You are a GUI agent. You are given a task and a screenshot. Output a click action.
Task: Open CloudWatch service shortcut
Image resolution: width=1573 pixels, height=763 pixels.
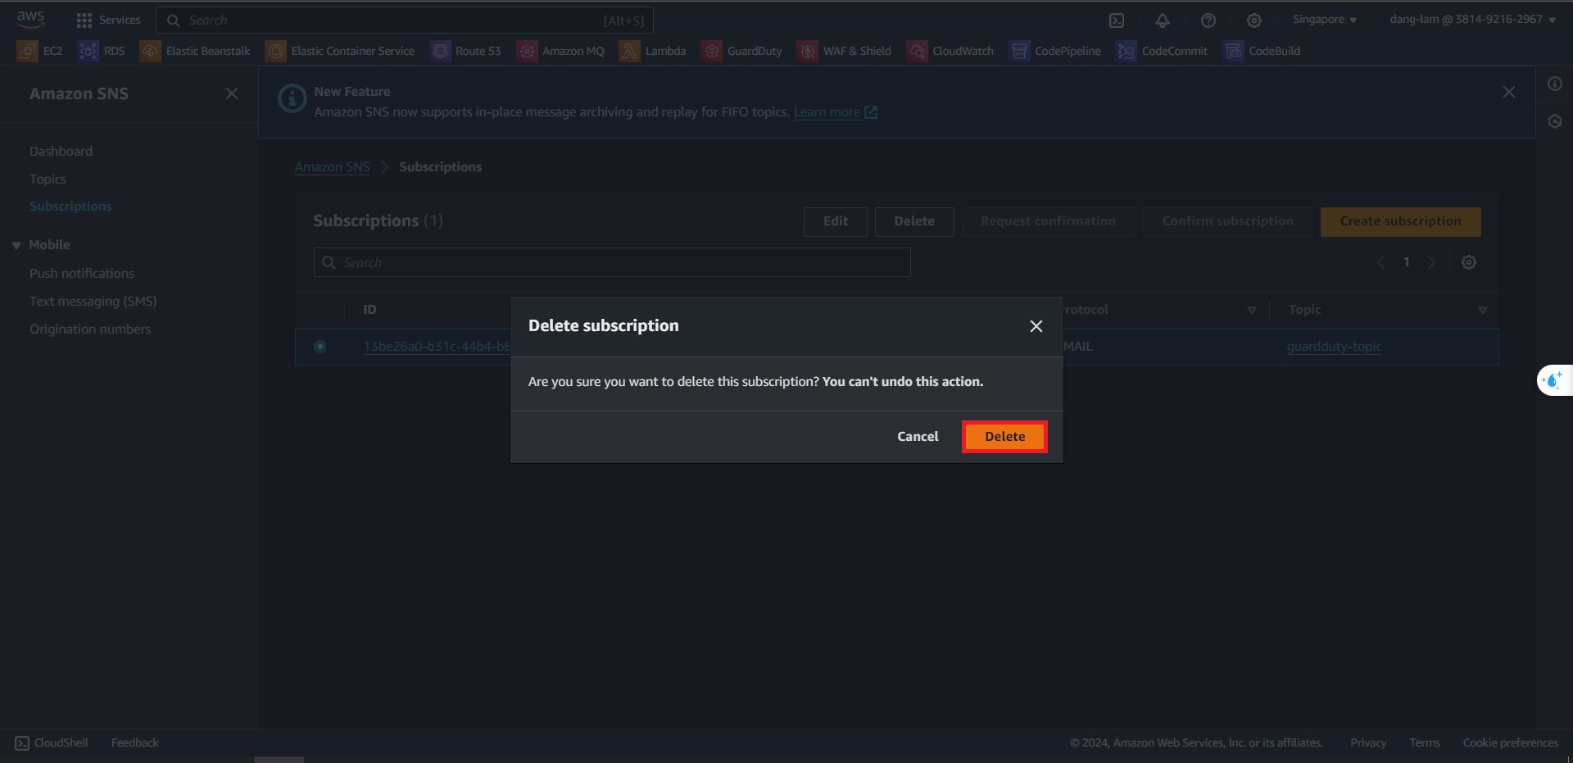950,51
